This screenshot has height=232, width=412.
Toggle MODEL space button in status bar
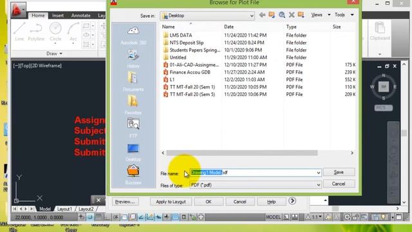coord(273,217)
